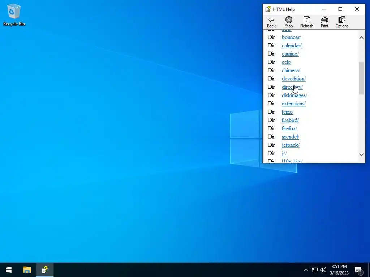
Task: Stop page loading in HTML Help
Action: [x=289, y=22]
